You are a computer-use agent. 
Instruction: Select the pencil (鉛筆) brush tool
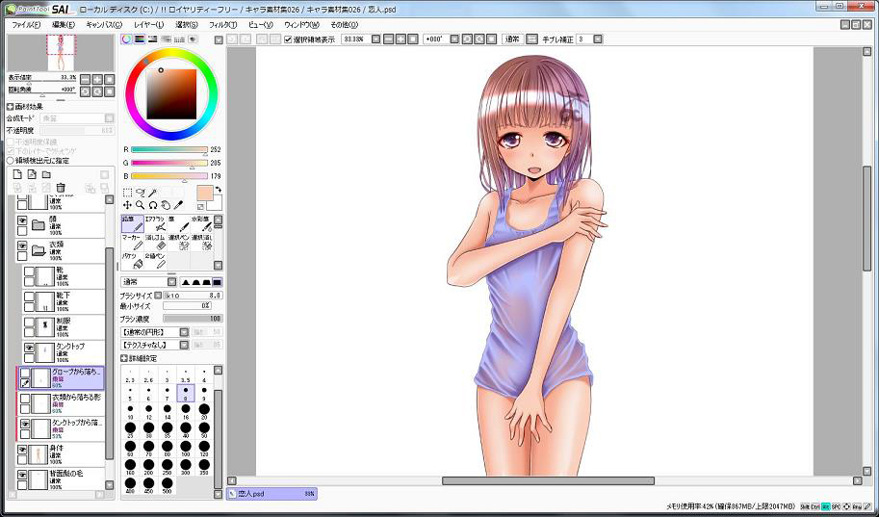132,224
